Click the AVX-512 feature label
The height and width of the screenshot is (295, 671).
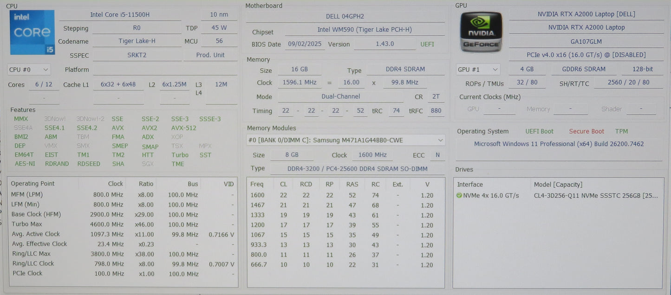(183, 128)
